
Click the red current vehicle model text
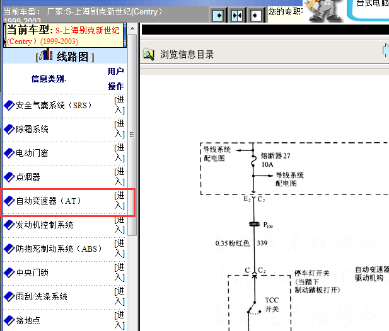pyautogui.click(x=63, y=36)
